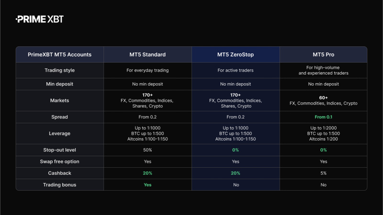Image resolution: width=383 pixels, height=215 pixels.
Task: Click the green Yes trading bonus value
Action: pos(148,184)
